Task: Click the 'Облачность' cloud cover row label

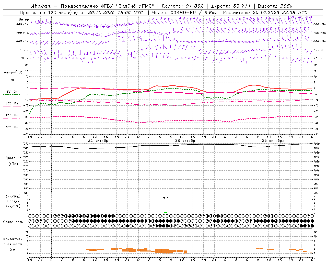Action: pyautogui.click(x=13, y=222)
